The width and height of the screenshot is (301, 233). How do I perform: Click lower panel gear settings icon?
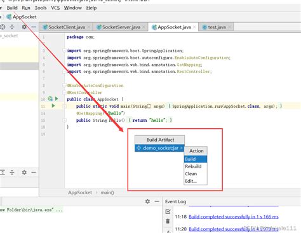tap(24, 173)
